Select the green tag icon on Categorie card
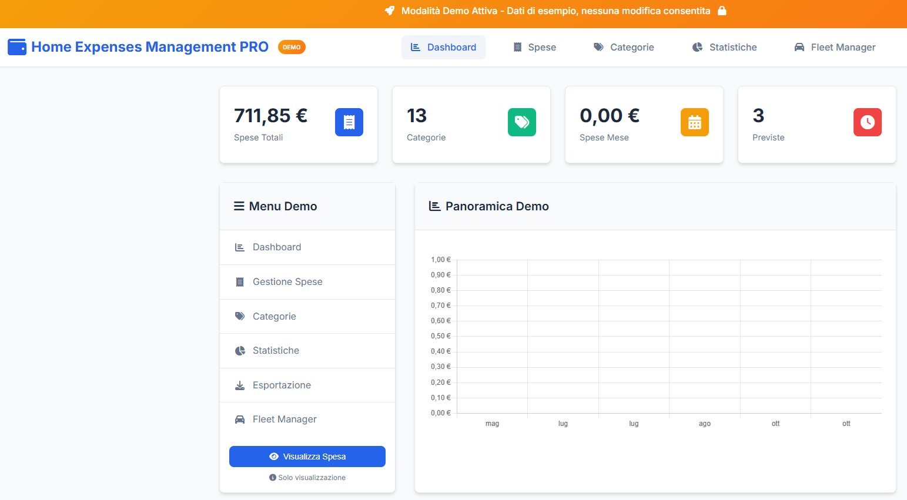The image size is (907, 500). pyautogui.click(x=522, y=122)
